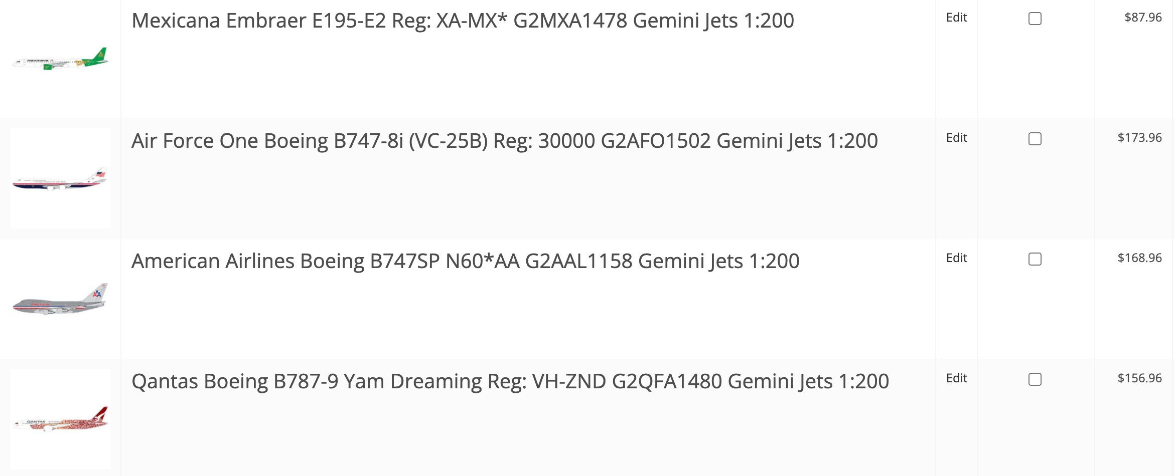Click the $87.96 price of Mexicana model
1175x476 pixels.
click(1142, 18)
